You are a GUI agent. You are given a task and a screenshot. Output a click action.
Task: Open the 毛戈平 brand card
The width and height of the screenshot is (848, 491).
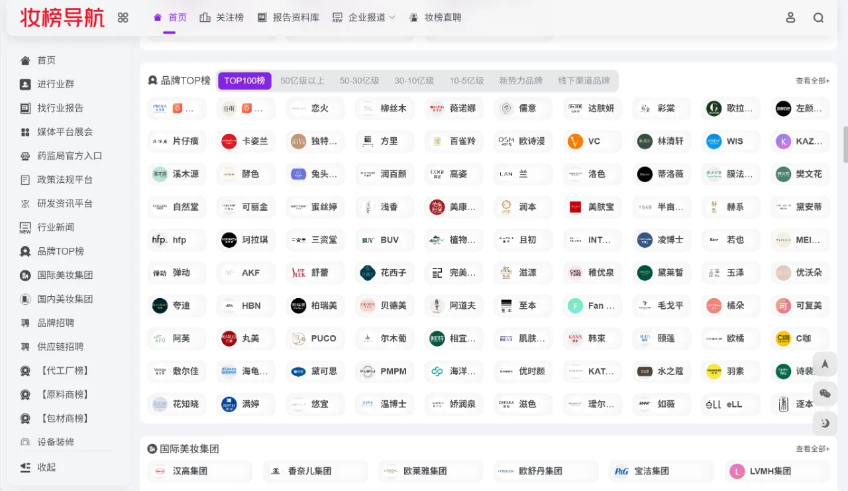click(662, 305)
